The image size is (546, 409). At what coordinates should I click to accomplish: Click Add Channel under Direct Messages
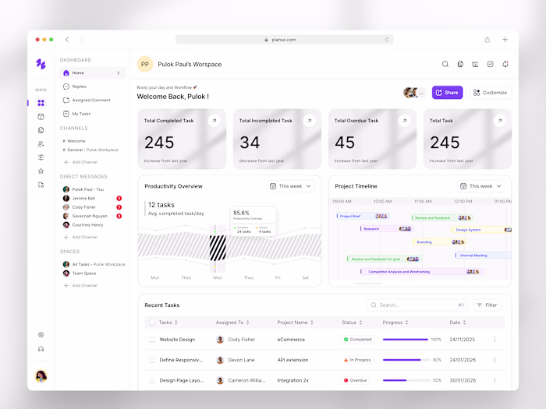coord(80,237)
